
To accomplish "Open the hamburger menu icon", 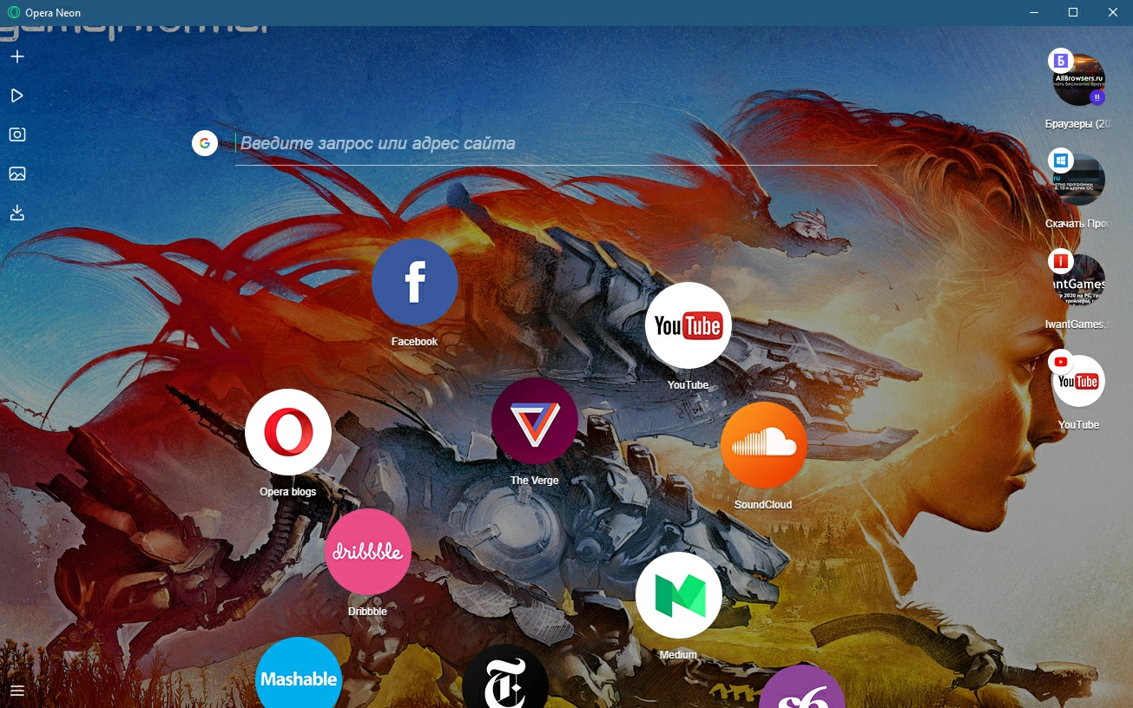I will pyautogui.click(x=17, y=691).
